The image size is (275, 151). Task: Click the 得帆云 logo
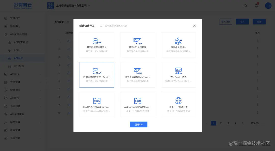23,6
